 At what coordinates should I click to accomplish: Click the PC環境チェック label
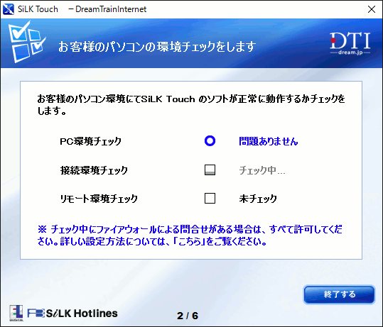(x=91, y=141)
